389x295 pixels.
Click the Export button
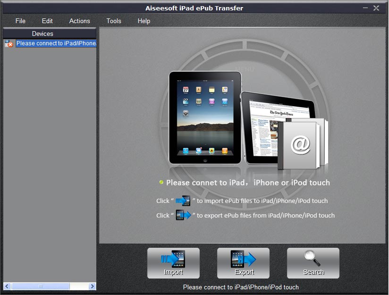244,263
